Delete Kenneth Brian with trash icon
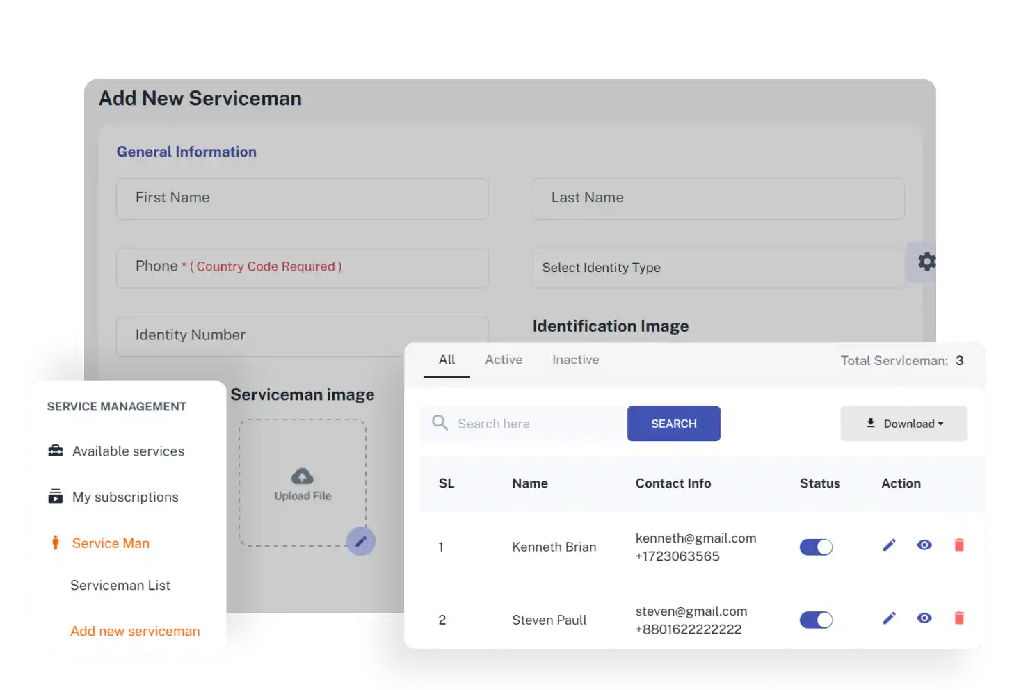The width and height of the screenshot is (1021, 690). click(959, 545)
